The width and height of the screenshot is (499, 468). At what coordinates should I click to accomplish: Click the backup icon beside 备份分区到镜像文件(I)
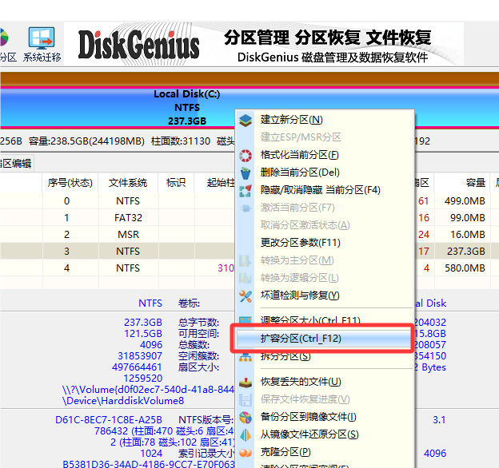point(246,418)
